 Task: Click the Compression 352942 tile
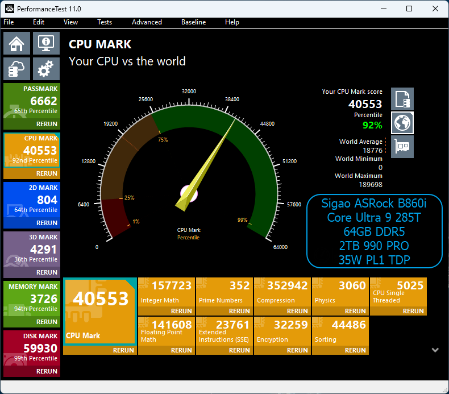click(x=282, y=292)
